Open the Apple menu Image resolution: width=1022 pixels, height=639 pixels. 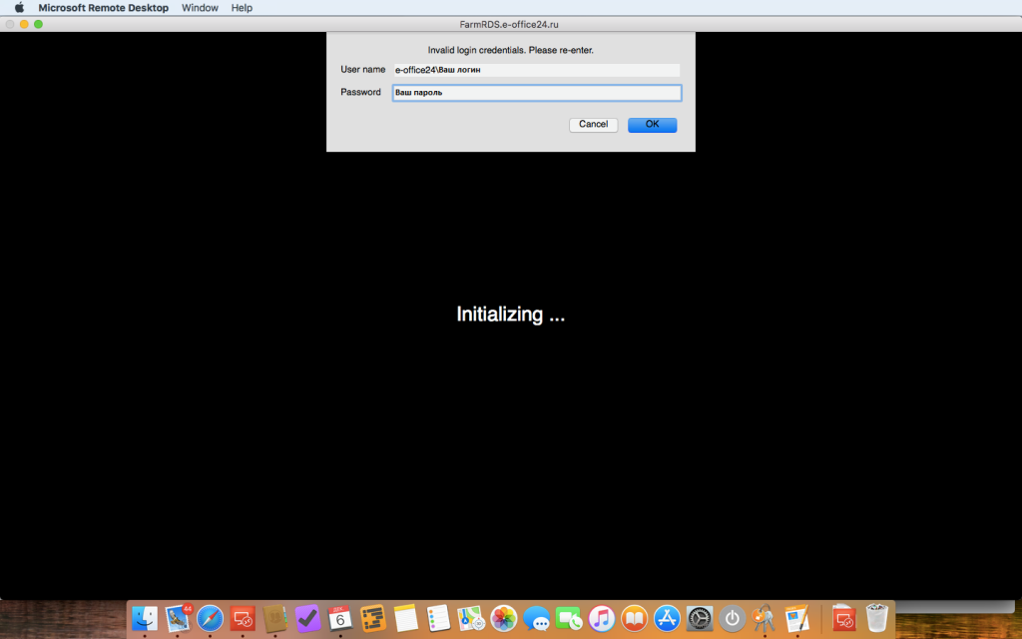19,8
